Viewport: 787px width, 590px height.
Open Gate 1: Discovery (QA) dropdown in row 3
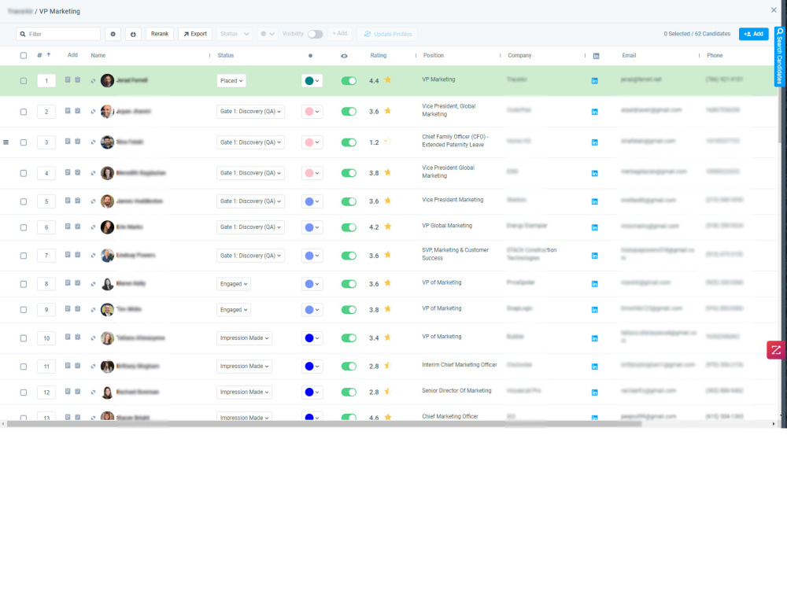250,142
